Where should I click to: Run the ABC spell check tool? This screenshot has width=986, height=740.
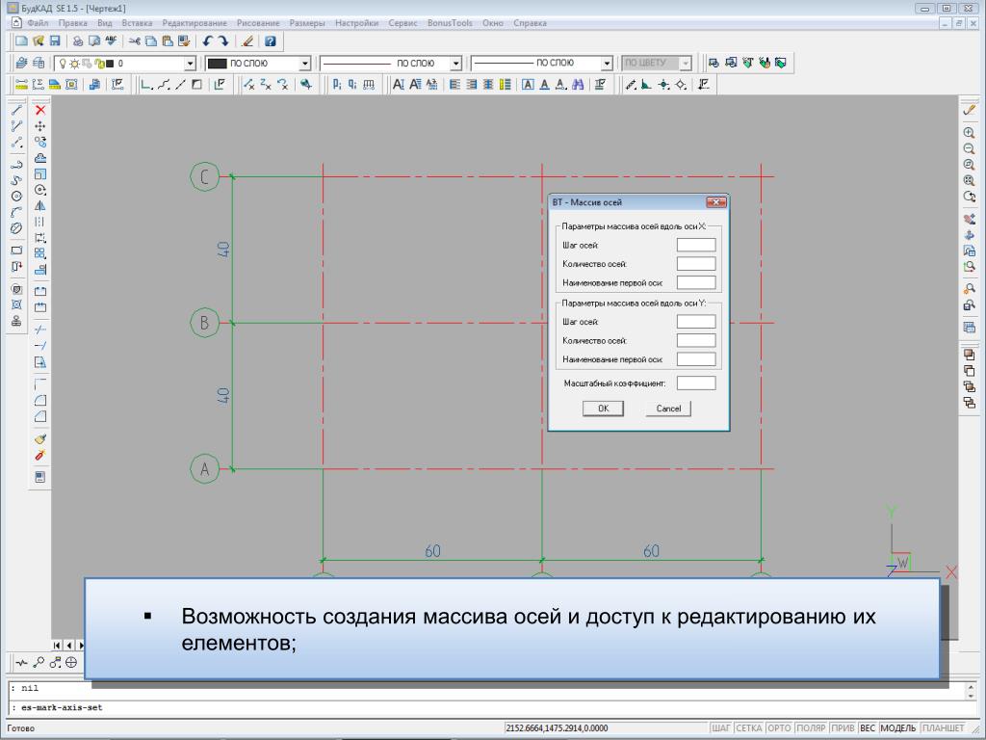[x=112, y=40]
